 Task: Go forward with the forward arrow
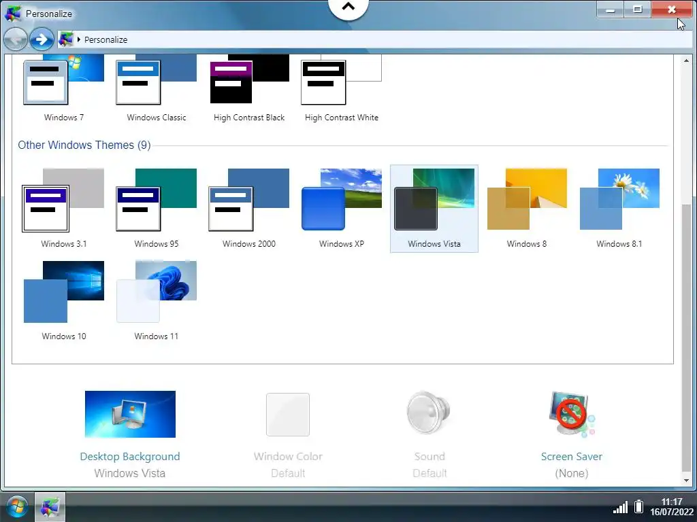pos(42,39)
